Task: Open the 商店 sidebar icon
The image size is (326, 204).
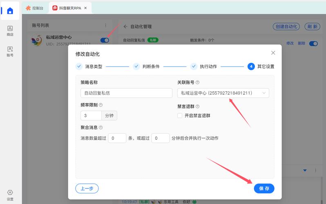Action: coord(10,31)
